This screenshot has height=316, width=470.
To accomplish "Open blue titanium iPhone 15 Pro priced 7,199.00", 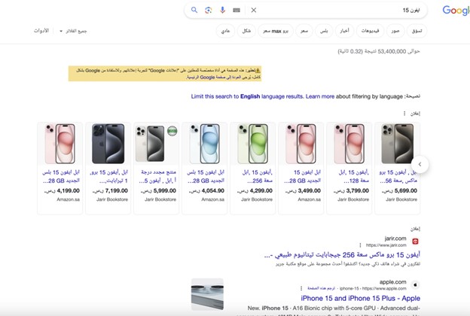I will 108,144.
